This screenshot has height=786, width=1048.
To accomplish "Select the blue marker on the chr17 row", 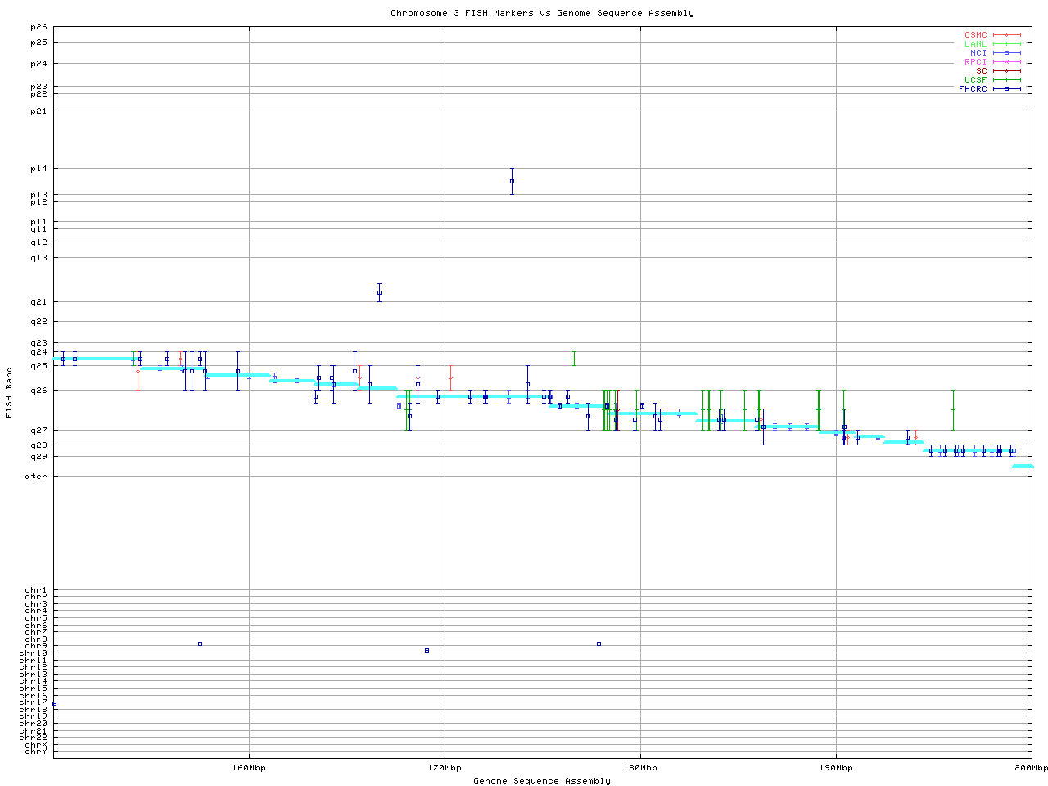I will point(55,703).
